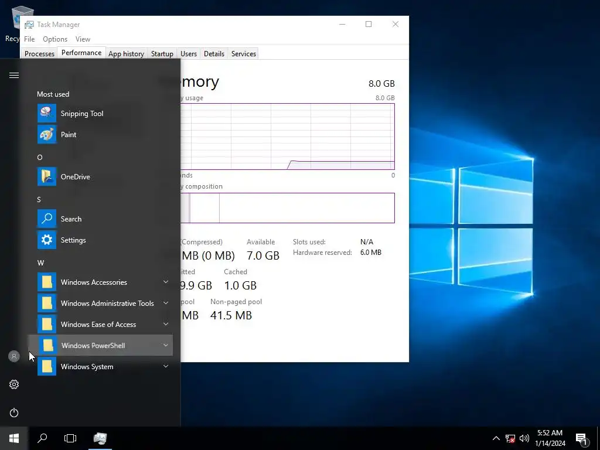Viewport: 600px width, 450px height.
Task: Show hidden system tray icons
Action: point(496,438)
